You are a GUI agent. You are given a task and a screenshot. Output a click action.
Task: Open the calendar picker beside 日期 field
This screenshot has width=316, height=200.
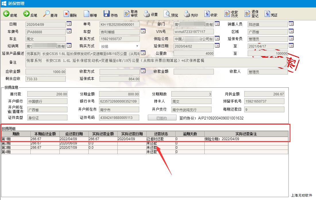click(69, 23)
